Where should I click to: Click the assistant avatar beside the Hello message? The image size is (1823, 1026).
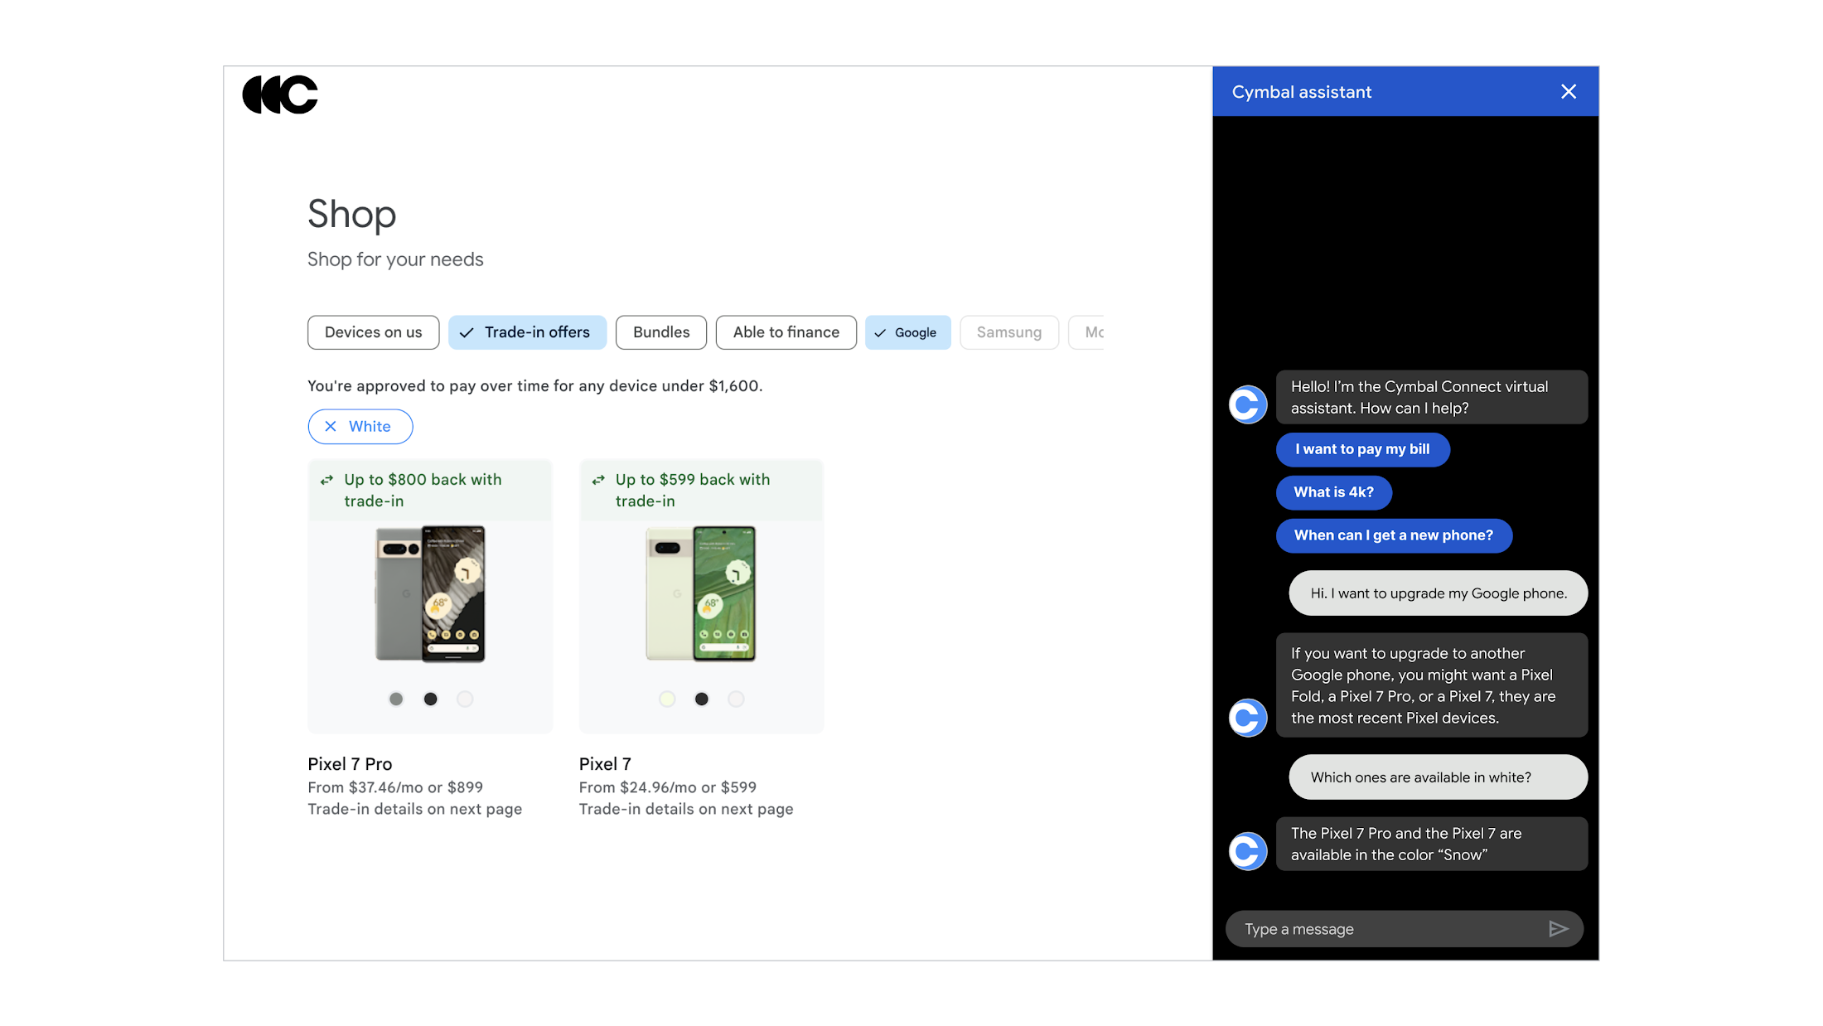(x=1247, y=404)
